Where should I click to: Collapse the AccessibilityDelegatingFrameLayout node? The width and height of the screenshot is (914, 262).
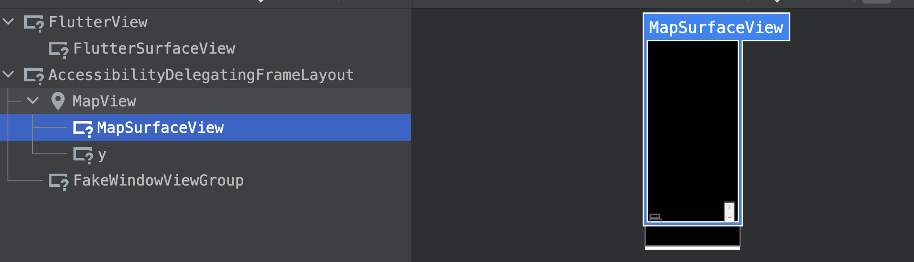[8, 74]
